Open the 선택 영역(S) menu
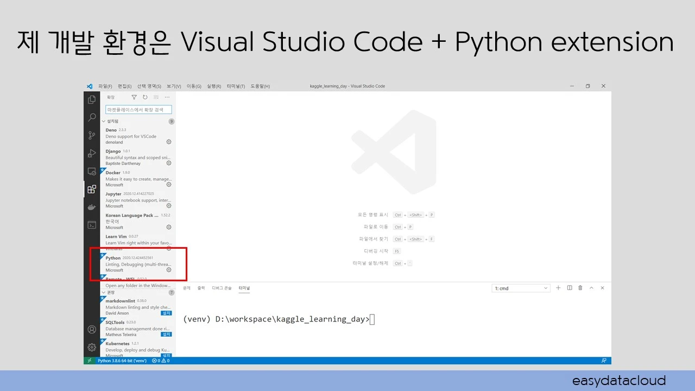The height and width of the screenshot is (391, 695). (149, 86)
